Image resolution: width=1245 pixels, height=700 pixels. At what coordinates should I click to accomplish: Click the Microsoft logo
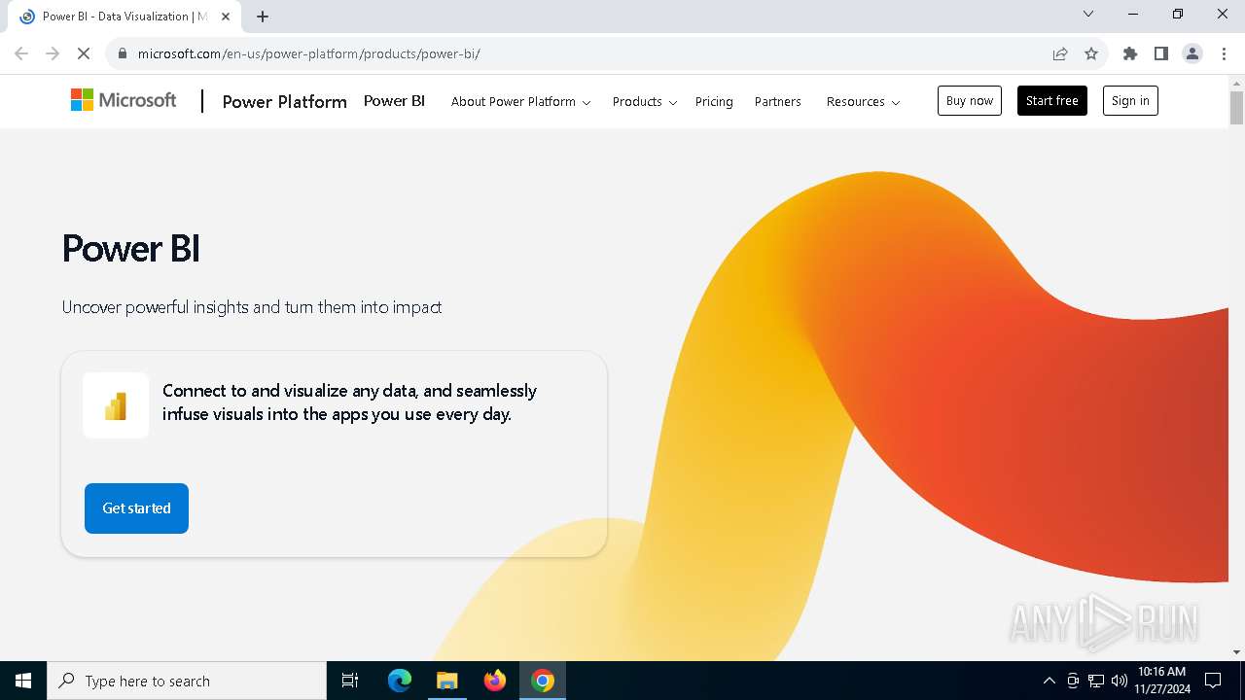coord(124,100)
